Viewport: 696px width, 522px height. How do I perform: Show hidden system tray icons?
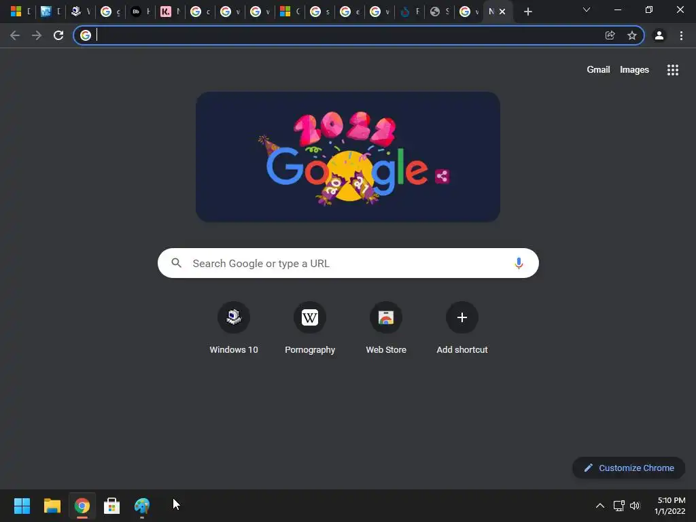(599, 506)
